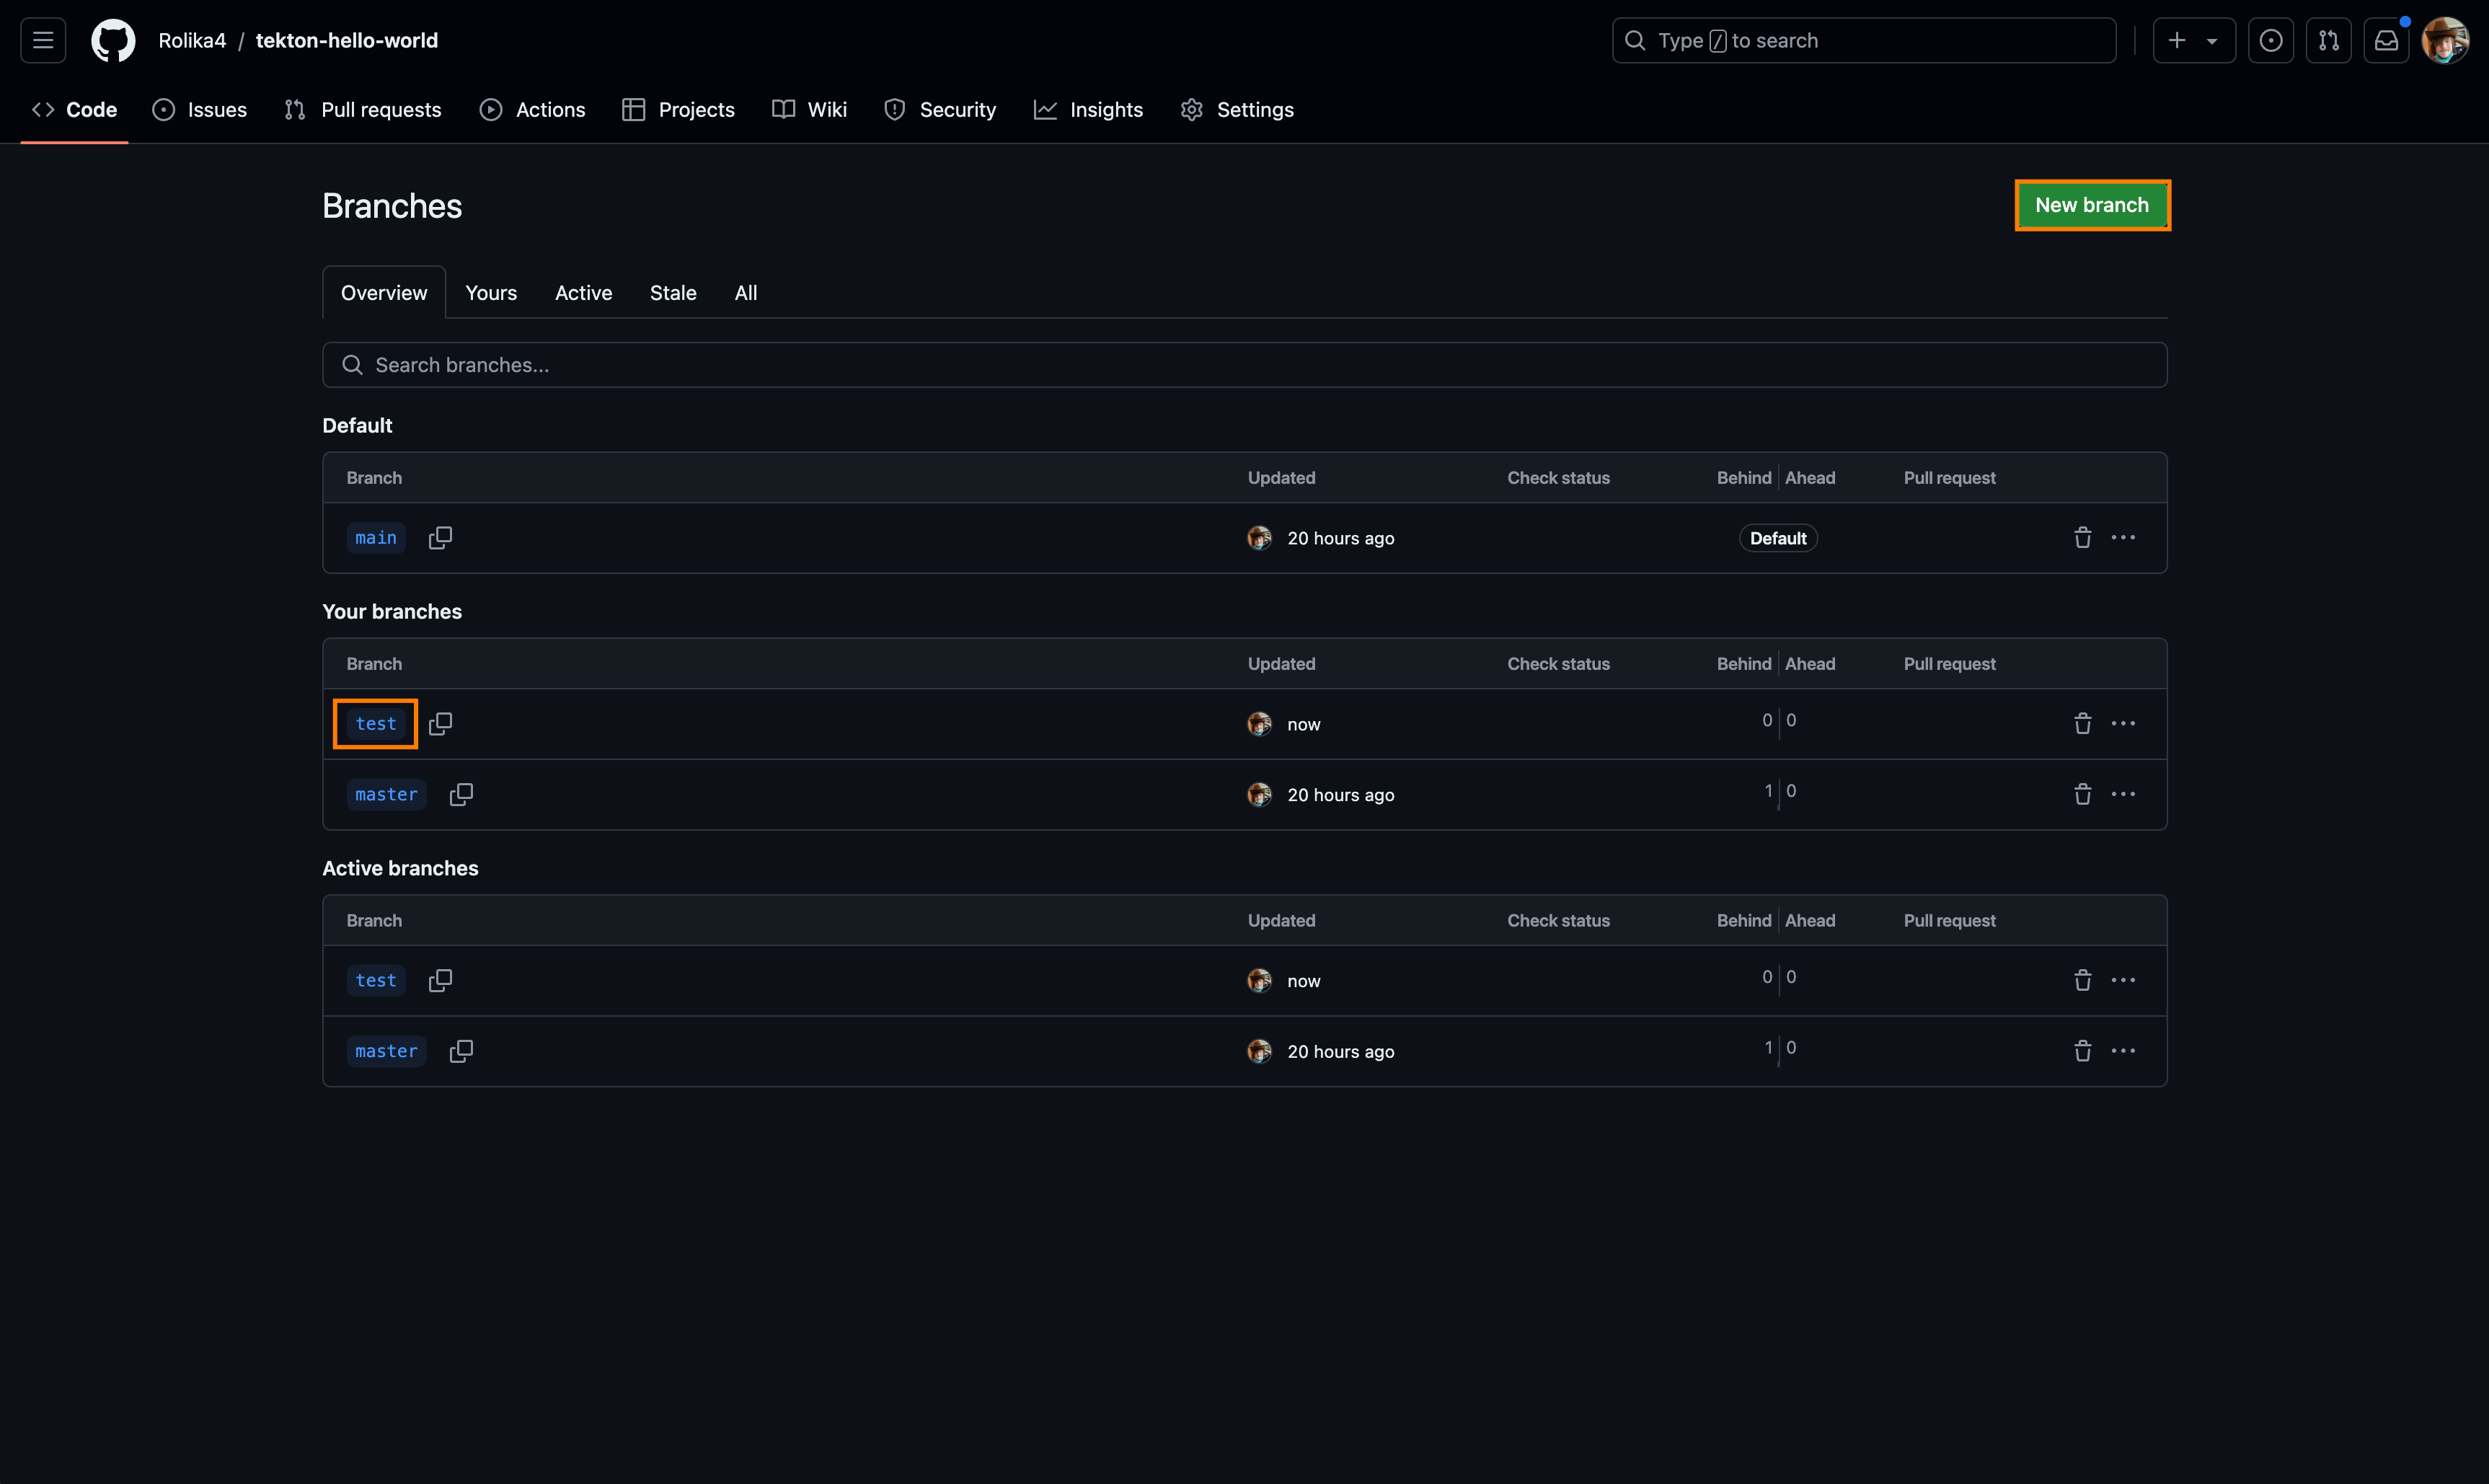Delete the test branch under Your branches
Screen dimensions: 2489x1484
[x=2082, y=724]
